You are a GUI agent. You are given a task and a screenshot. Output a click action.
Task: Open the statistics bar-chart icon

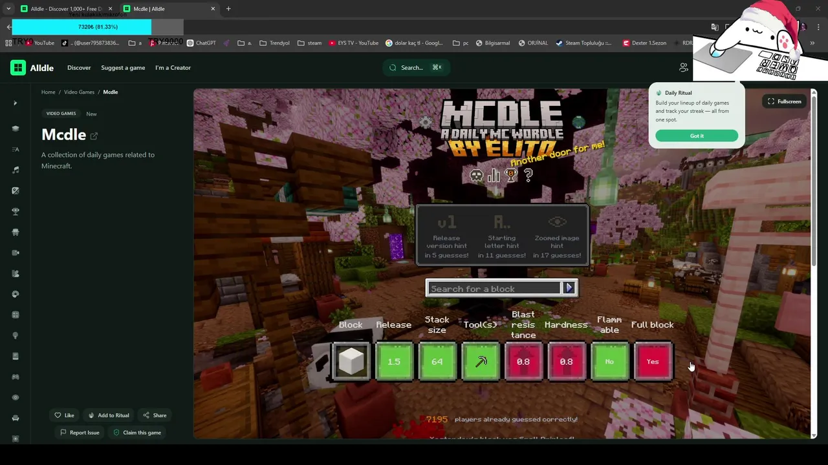pos(494,176)
